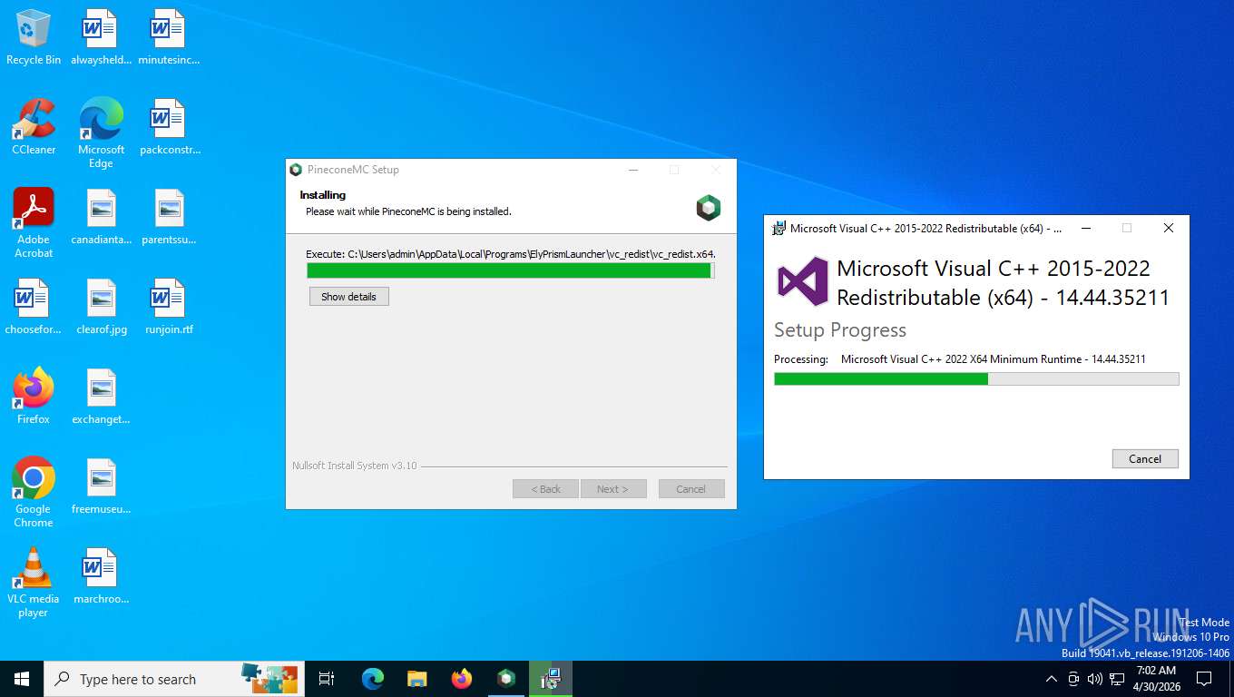This screenshot has height=697, width=1234.
Task: Click the PineconeMC Setup title bar icon
Action: point(296,170)
